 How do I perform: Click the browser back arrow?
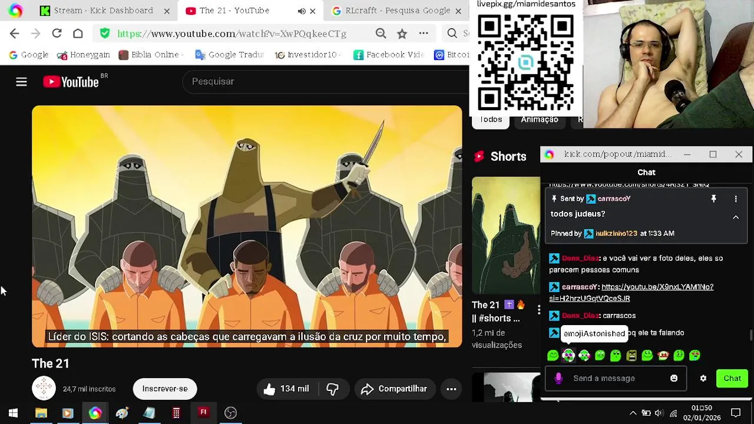[x=15, y=34]
